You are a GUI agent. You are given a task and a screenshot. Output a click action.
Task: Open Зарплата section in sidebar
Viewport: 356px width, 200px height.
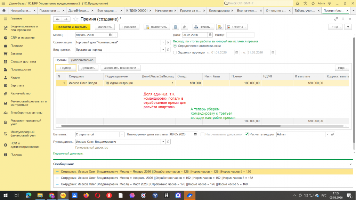(17, 85)
